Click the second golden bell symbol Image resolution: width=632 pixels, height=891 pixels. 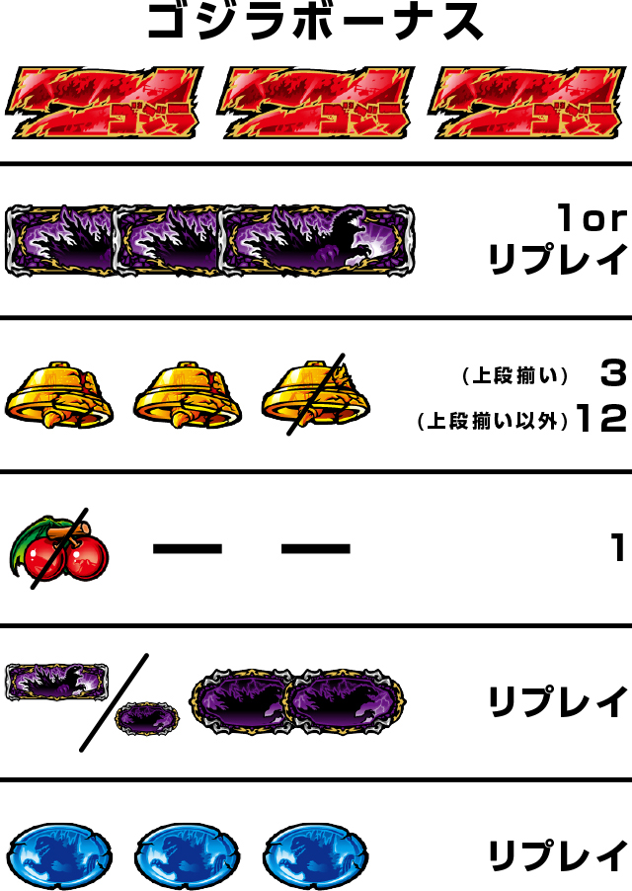(188, 395)
